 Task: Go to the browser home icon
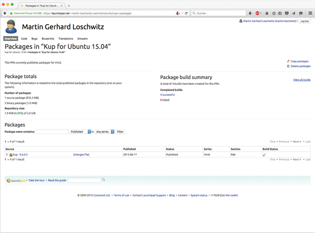(267, 13)
